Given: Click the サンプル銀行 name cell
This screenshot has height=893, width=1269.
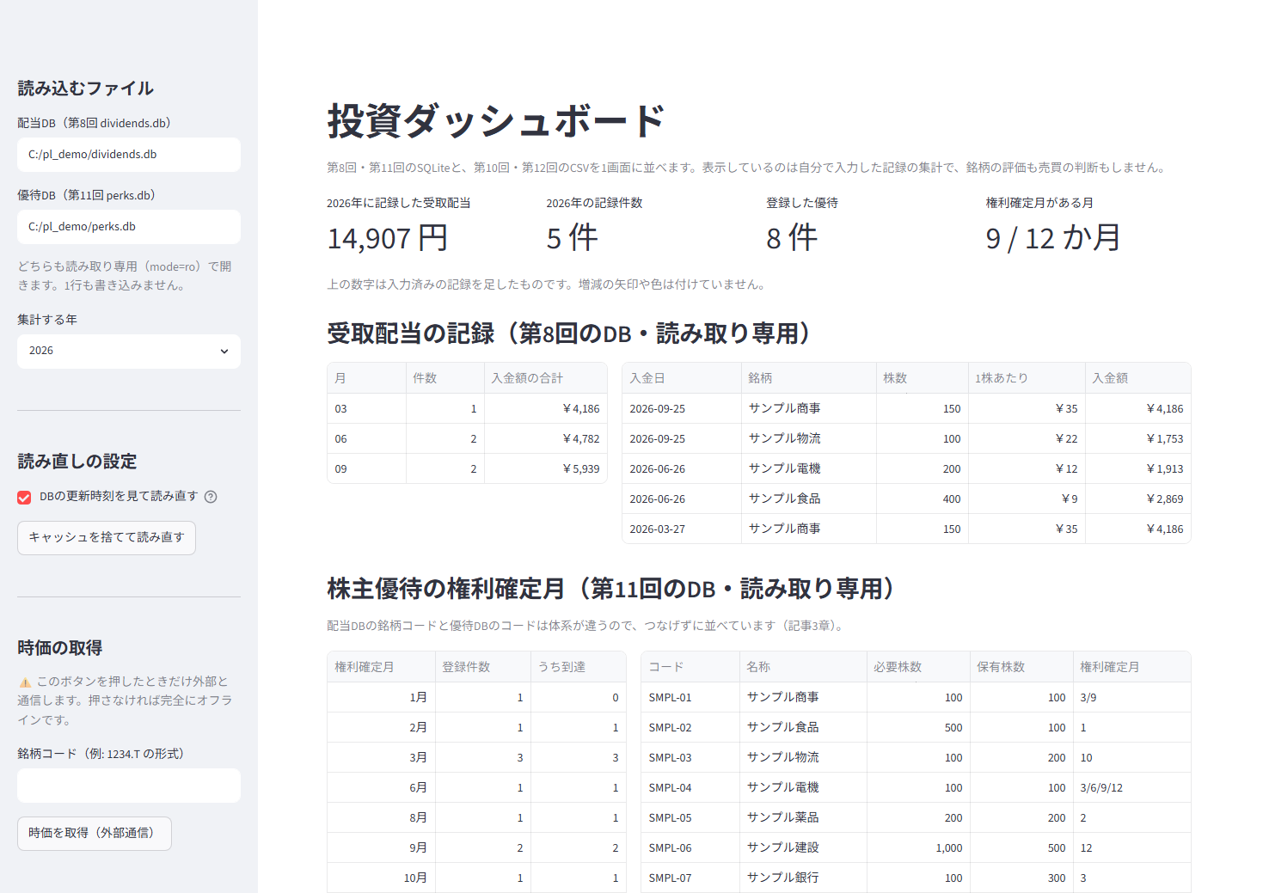Looking at the screenshot, I should pyautogui.click(x=803, y=878).
